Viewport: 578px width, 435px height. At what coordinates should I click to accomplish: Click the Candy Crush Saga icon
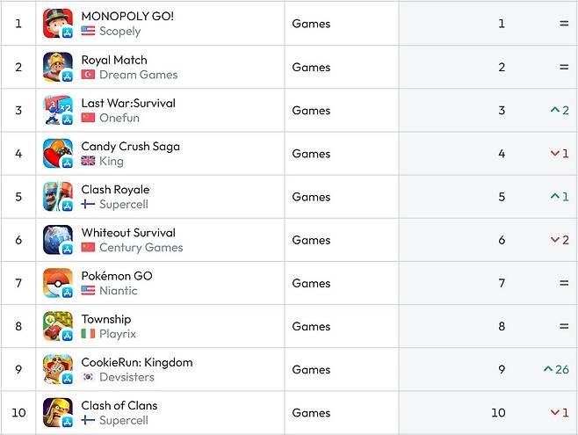[58, 153]
